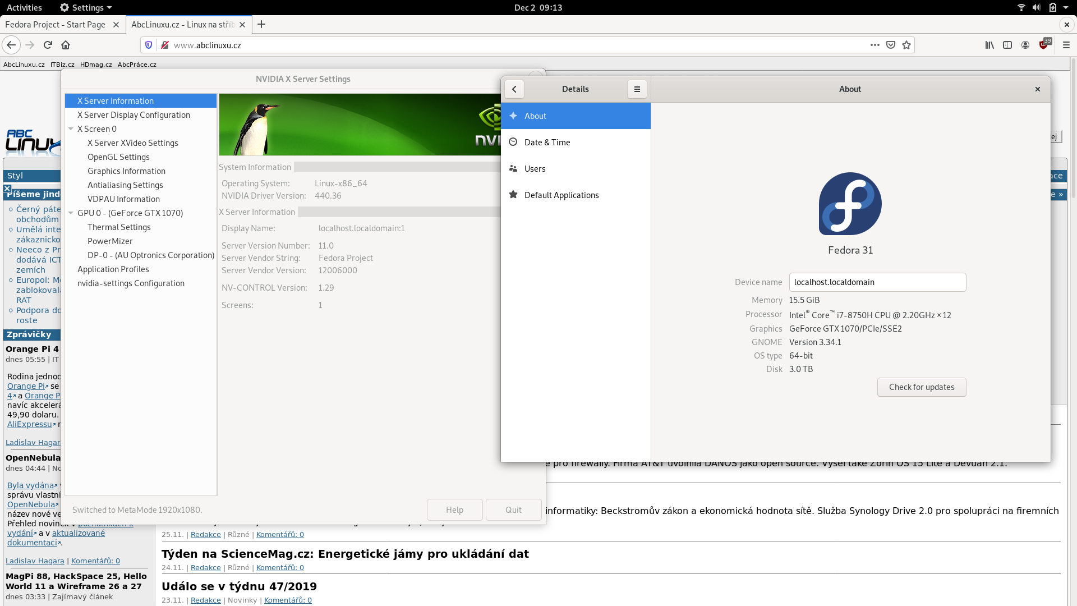The width and height of the screenshot is (1077, 606).
Task: Open HDmag.cz bookmark
Action: tap(96, 65)
